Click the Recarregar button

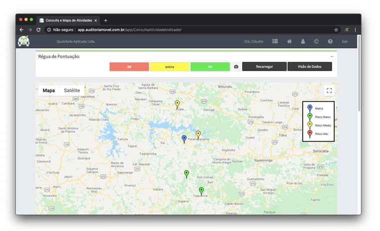click(x=264, y=66)
